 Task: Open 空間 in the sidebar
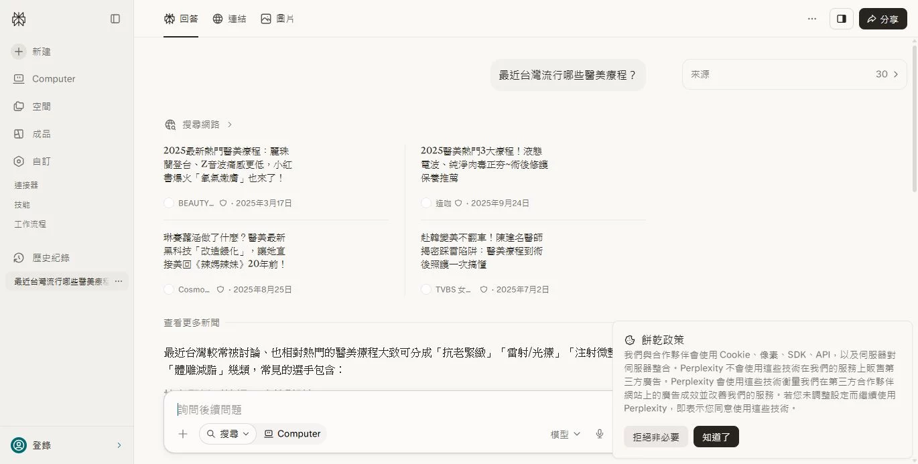(x=32, y=106)
